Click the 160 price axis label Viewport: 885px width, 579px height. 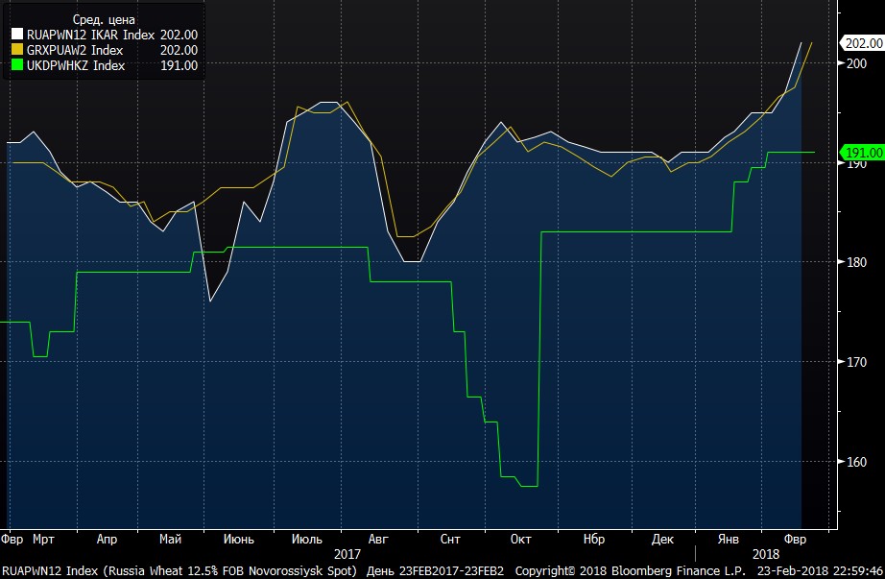[857, 462]
